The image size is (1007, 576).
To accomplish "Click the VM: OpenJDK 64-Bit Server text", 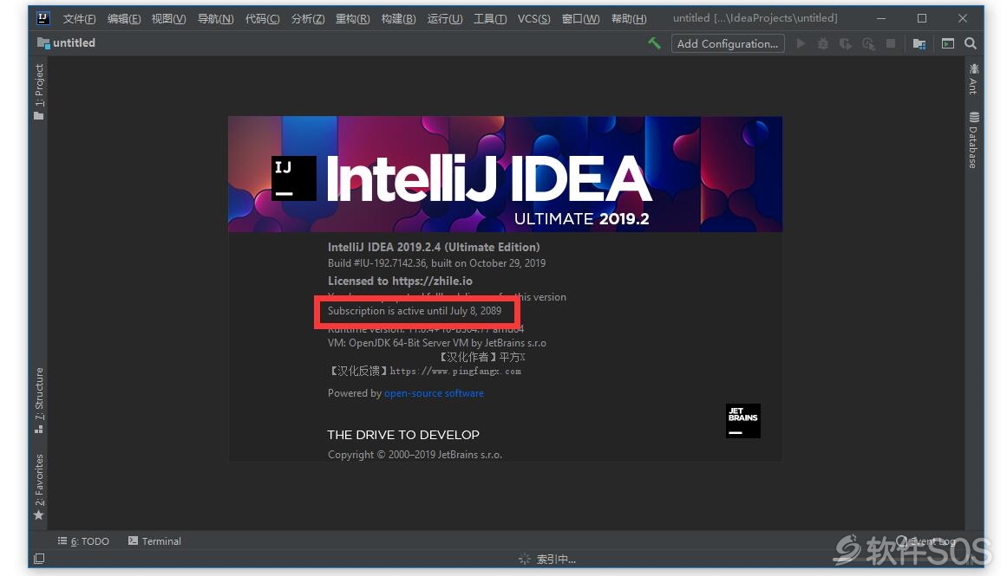I will click(x=436, y=343).
